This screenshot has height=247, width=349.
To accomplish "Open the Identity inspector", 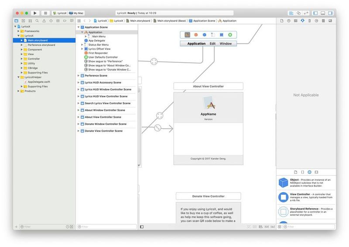I will pyautogui.click(x=296, y=20).
